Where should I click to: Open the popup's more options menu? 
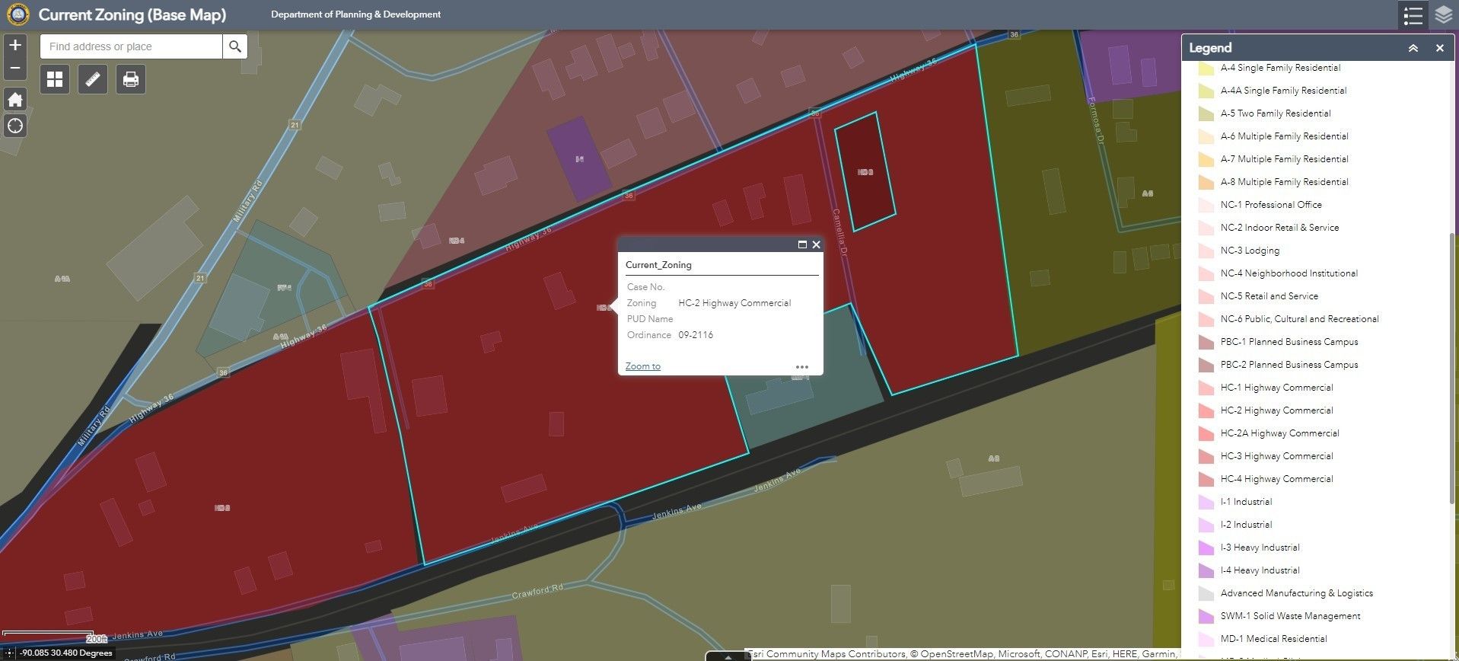click(x=801, y=367)
